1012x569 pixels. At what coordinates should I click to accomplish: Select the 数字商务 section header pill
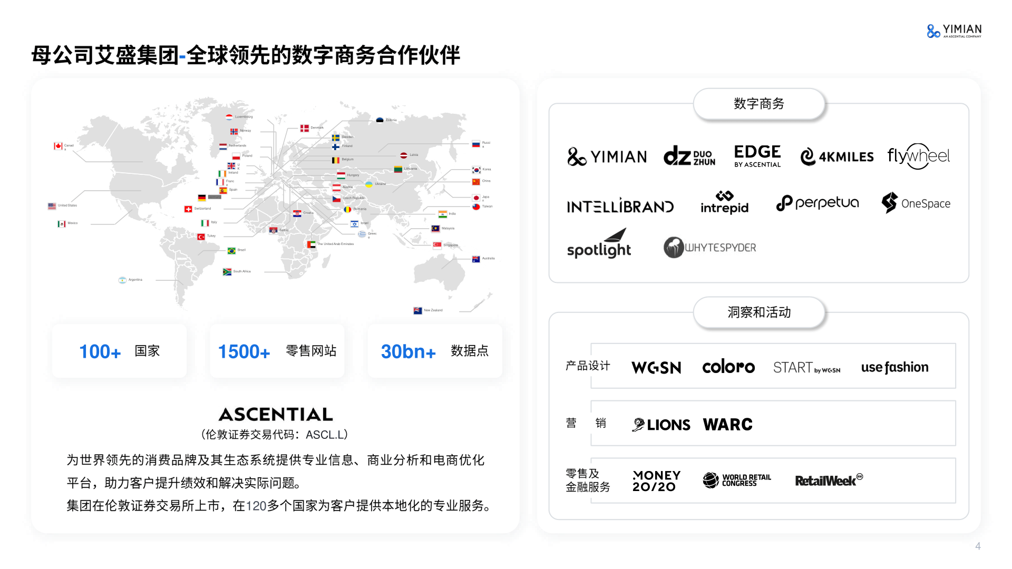point(759,104)
